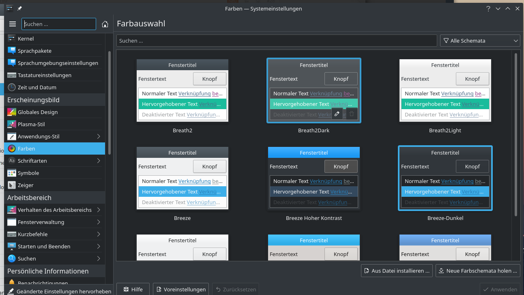Click the Tastatureinstellungen keyboard icon
The height and width of the screenshot is (295, 524).
(x=11, y=75)
